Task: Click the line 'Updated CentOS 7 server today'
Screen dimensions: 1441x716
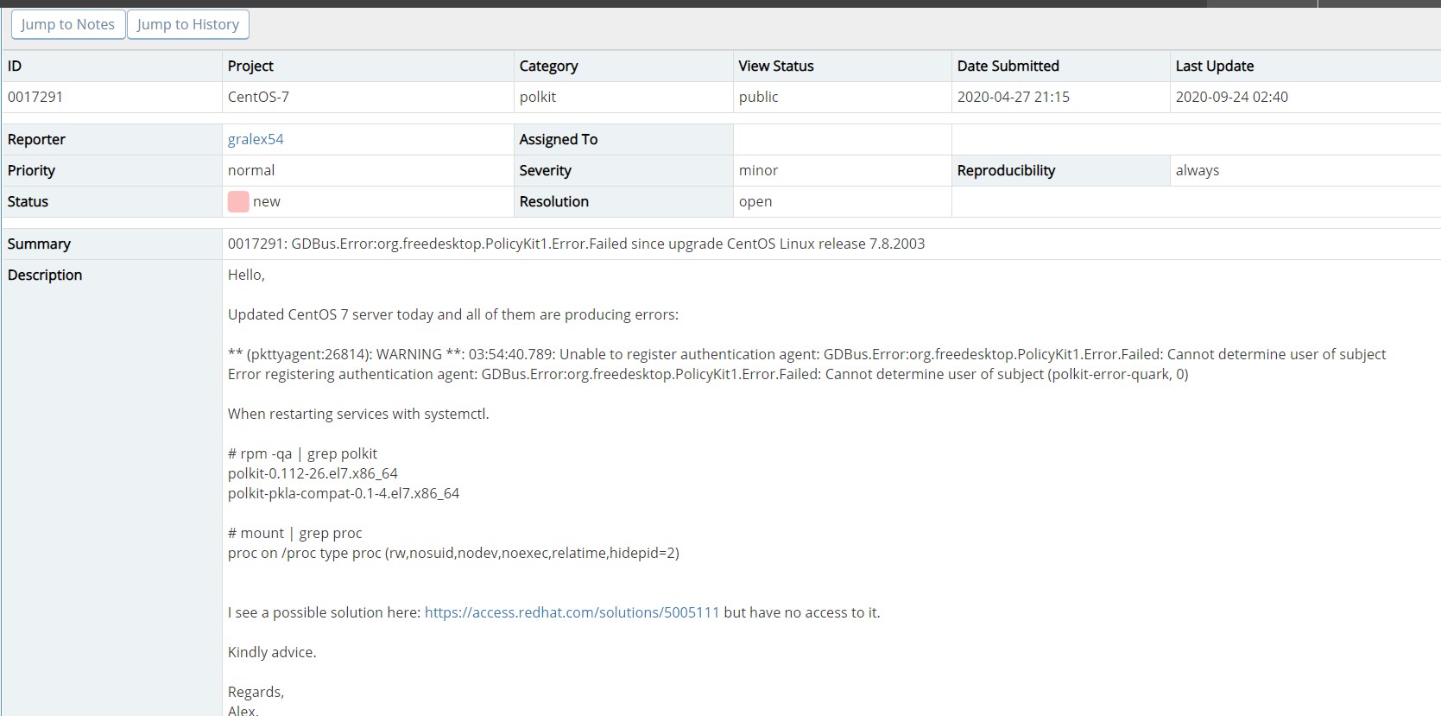Action: click(x=453, y=314)
